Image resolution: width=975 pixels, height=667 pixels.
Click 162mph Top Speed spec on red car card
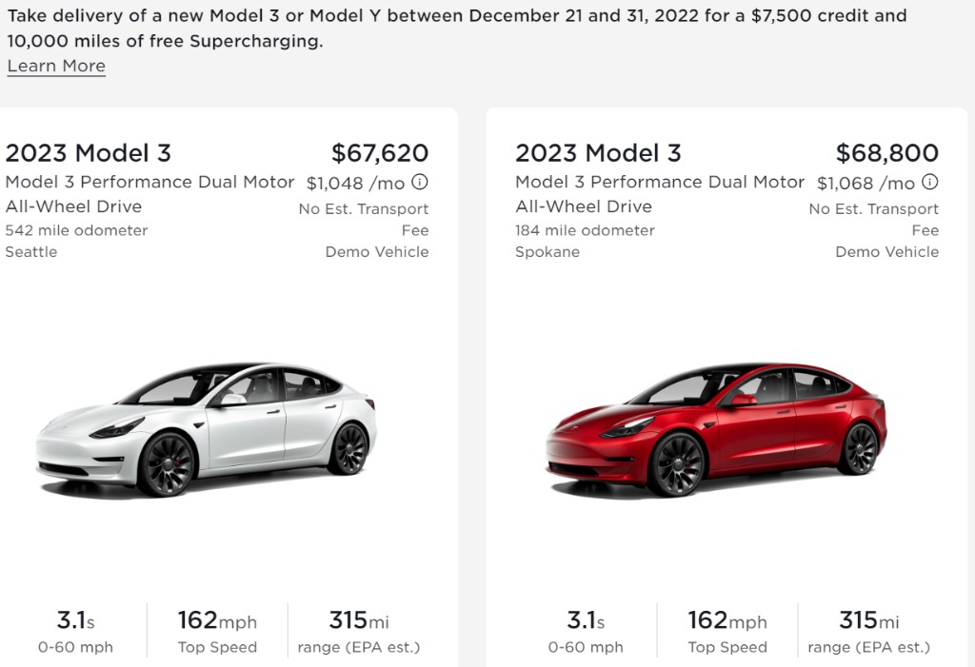click(x=727, y=633)
